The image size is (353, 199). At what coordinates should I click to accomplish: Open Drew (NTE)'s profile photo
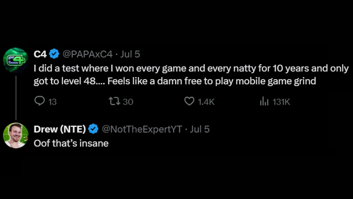(16, 135)
